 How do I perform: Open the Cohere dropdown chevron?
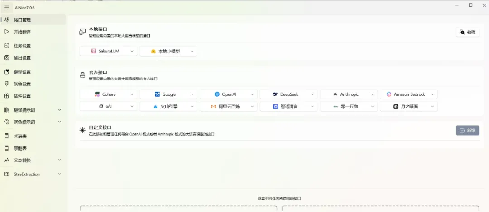click(132, 94)
